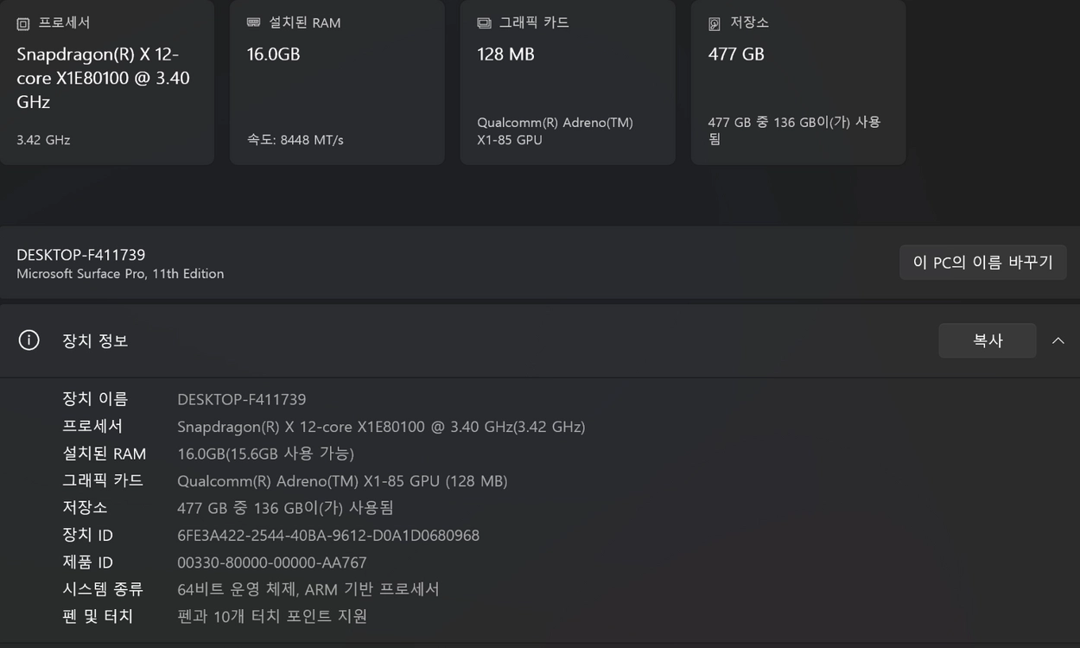Collapse the 장치 정보 section chevron
The image size is (1080, 648).
[1058, 340]
